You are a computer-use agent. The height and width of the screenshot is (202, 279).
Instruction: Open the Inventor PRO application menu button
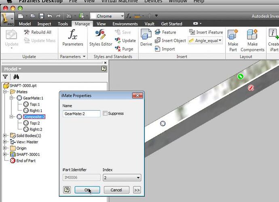[7, 19]
